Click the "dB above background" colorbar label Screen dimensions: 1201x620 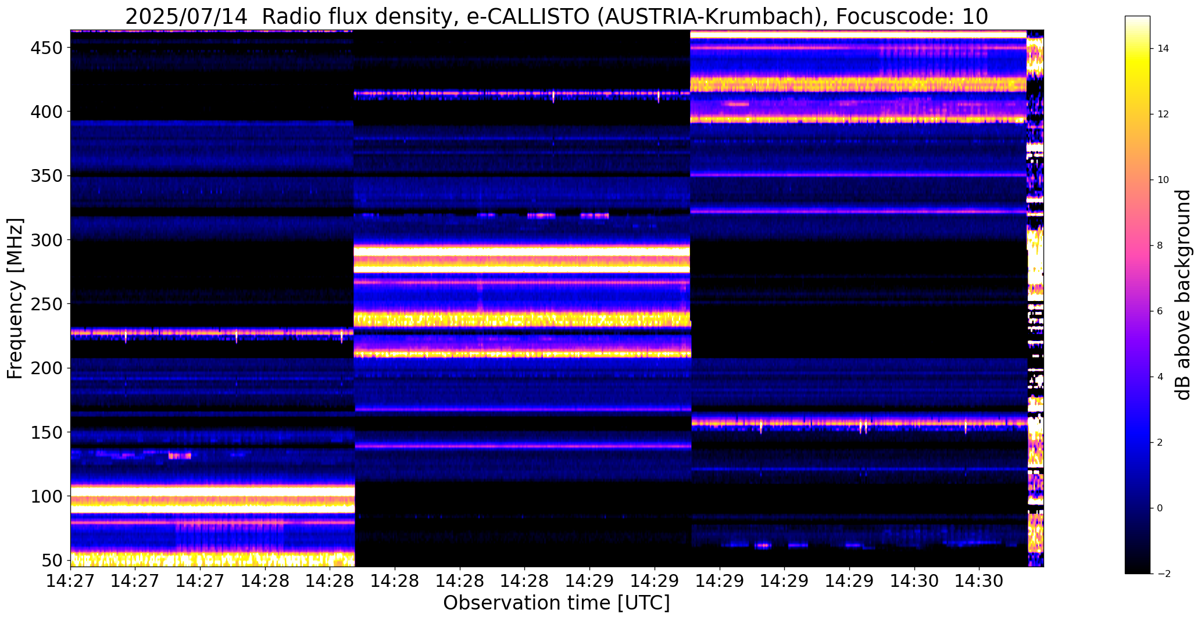click(x=1183, y=295)
